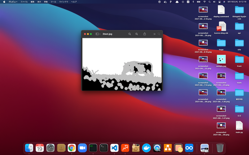249x155 pixels.
Task: Zoom out the 3test.jpg image in Preview
Action: coord(130,34)
